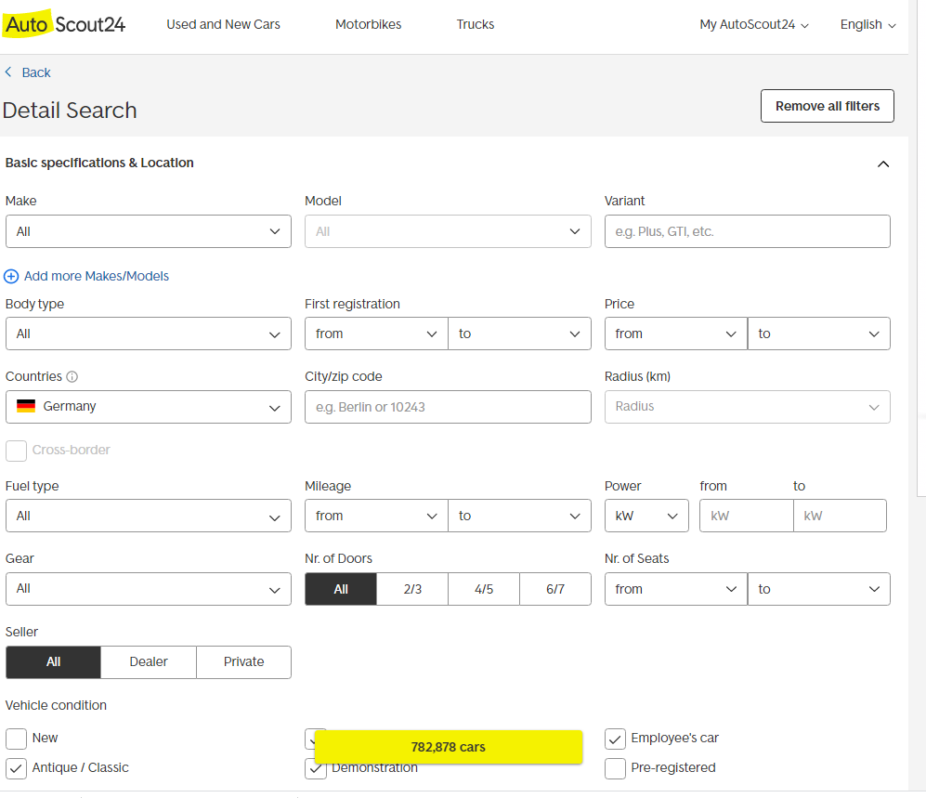This screenshot has height=798, width=926.
Task: Collapse Basic specifications & Location section
Action: coord(882,164)
